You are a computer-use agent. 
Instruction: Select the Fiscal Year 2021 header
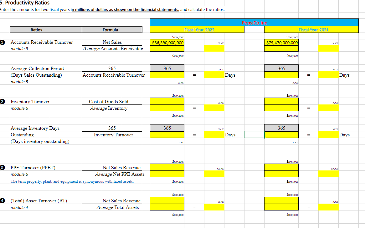[311, 30]
